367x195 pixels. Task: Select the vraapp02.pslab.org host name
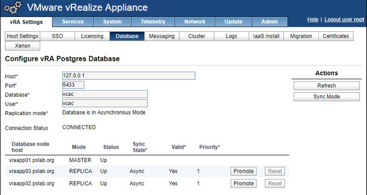pyautogui.click(x=32, y=184)
